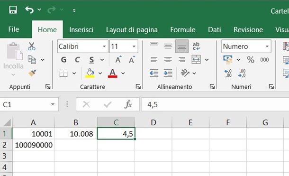Select cell B1 containing 10.008
Screen dimensions: 289x176
tap(76, 134)
